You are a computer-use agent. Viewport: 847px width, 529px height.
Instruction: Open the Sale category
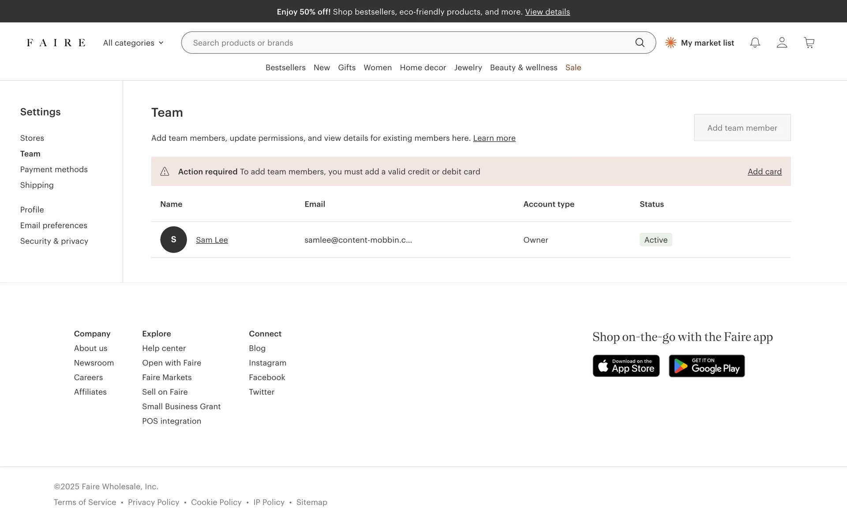point(573,67)
